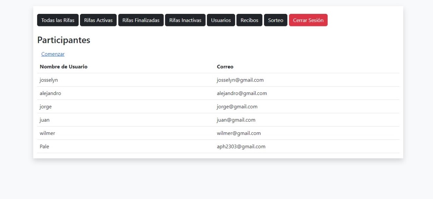Viewport: 433px width, 199px height.
Task: Click the Comenzar link
Action: coord(53,54)
